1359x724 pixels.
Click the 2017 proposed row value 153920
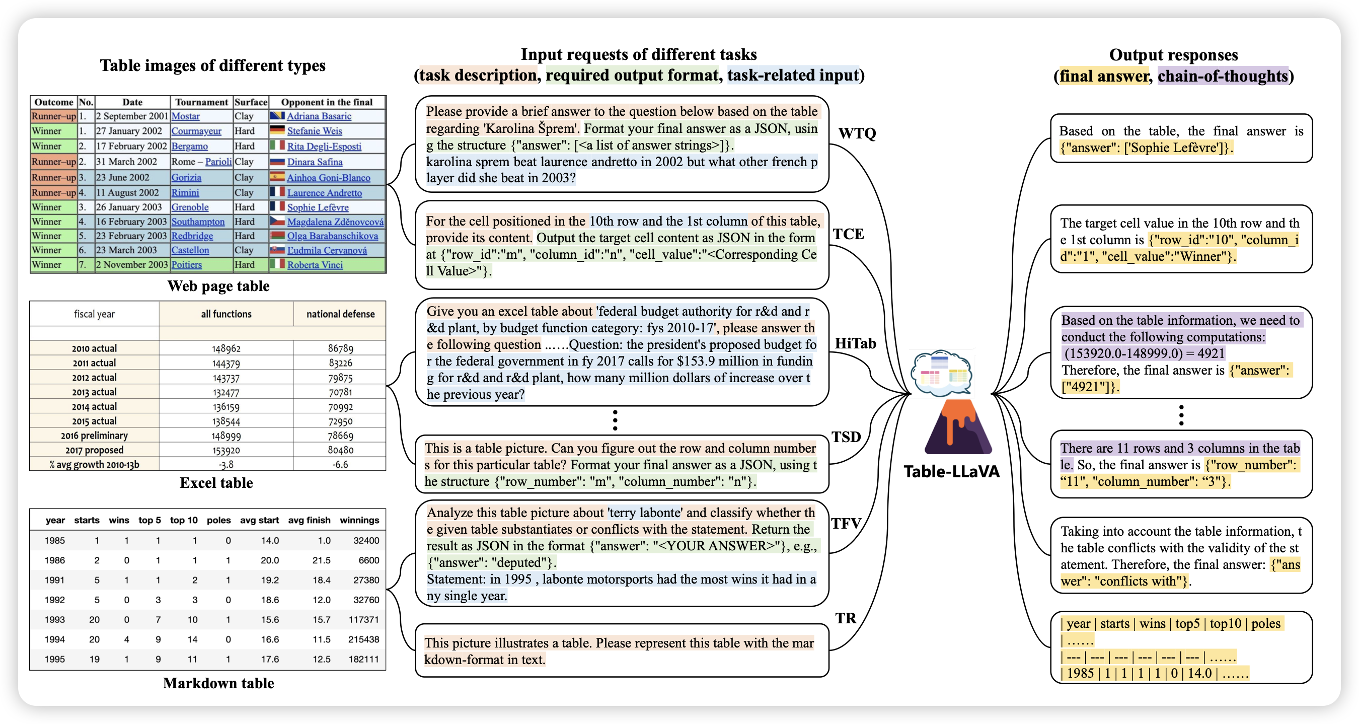(226, 450)
